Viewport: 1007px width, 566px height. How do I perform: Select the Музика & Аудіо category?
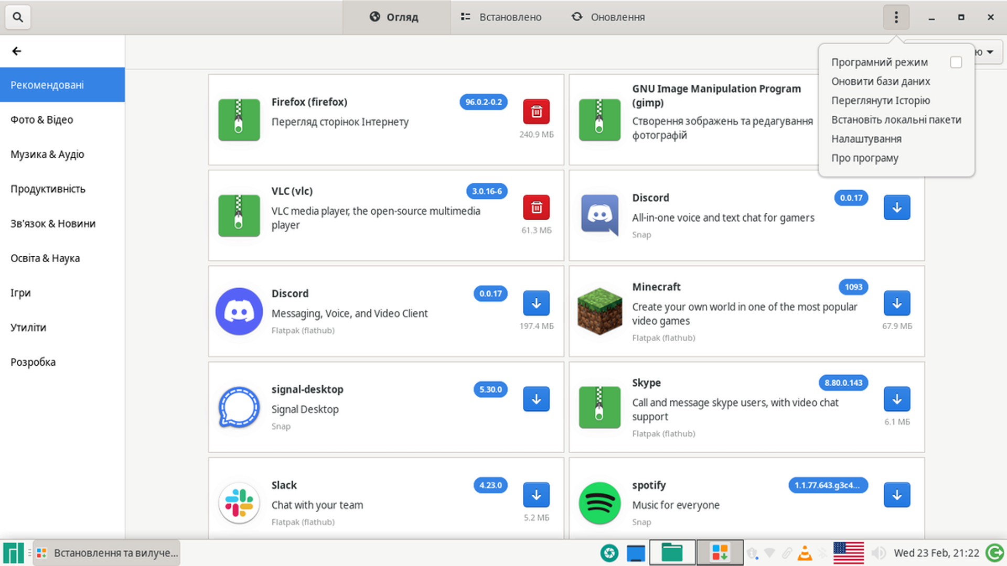tap(62, 154)
